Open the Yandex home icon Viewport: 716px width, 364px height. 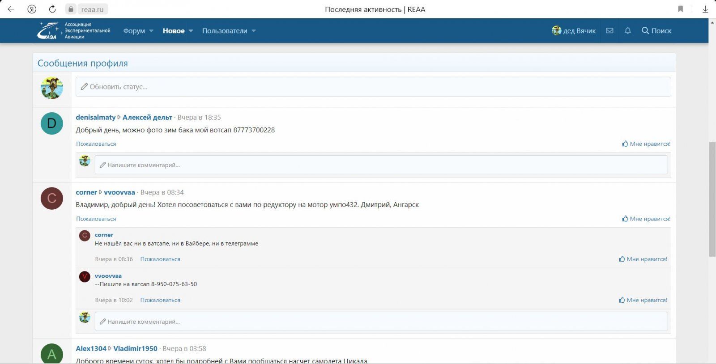click(x=32, y=9)
